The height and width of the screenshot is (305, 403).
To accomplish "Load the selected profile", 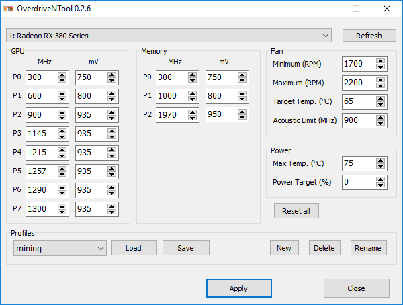I will point(134,248).
